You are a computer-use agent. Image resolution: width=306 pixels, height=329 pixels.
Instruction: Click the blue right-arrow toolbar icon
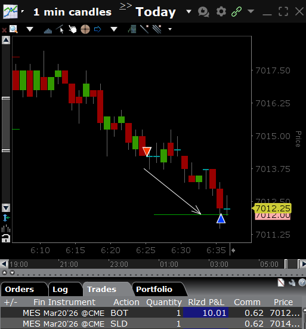click(97, 29)
